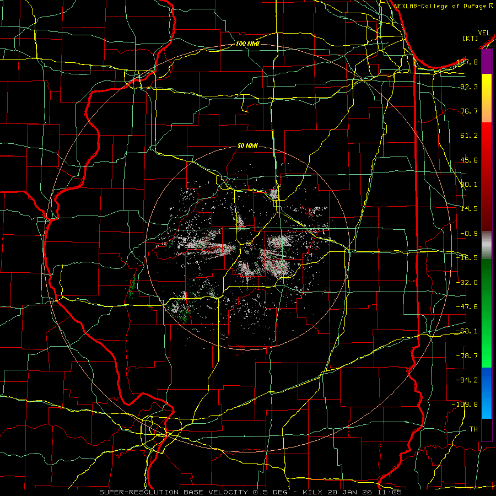Click the [KT] units label

click(x=471, y=38)
